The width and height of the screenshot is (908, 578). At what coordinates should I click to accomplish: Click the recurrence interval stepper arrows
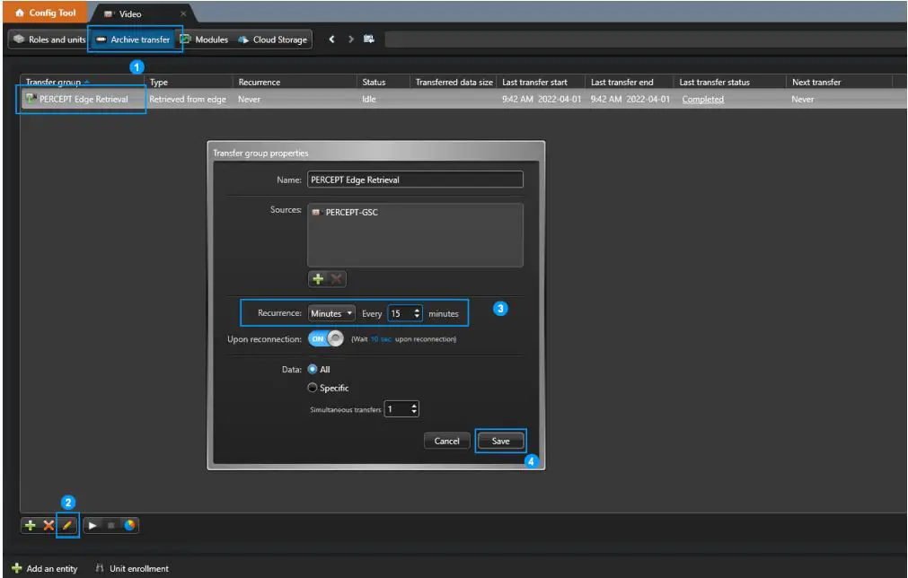pyautogui.click(x=417, y=313)
